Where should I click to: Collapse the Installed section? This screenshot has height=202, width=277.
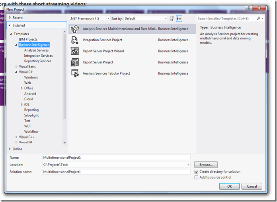(10, 25)
